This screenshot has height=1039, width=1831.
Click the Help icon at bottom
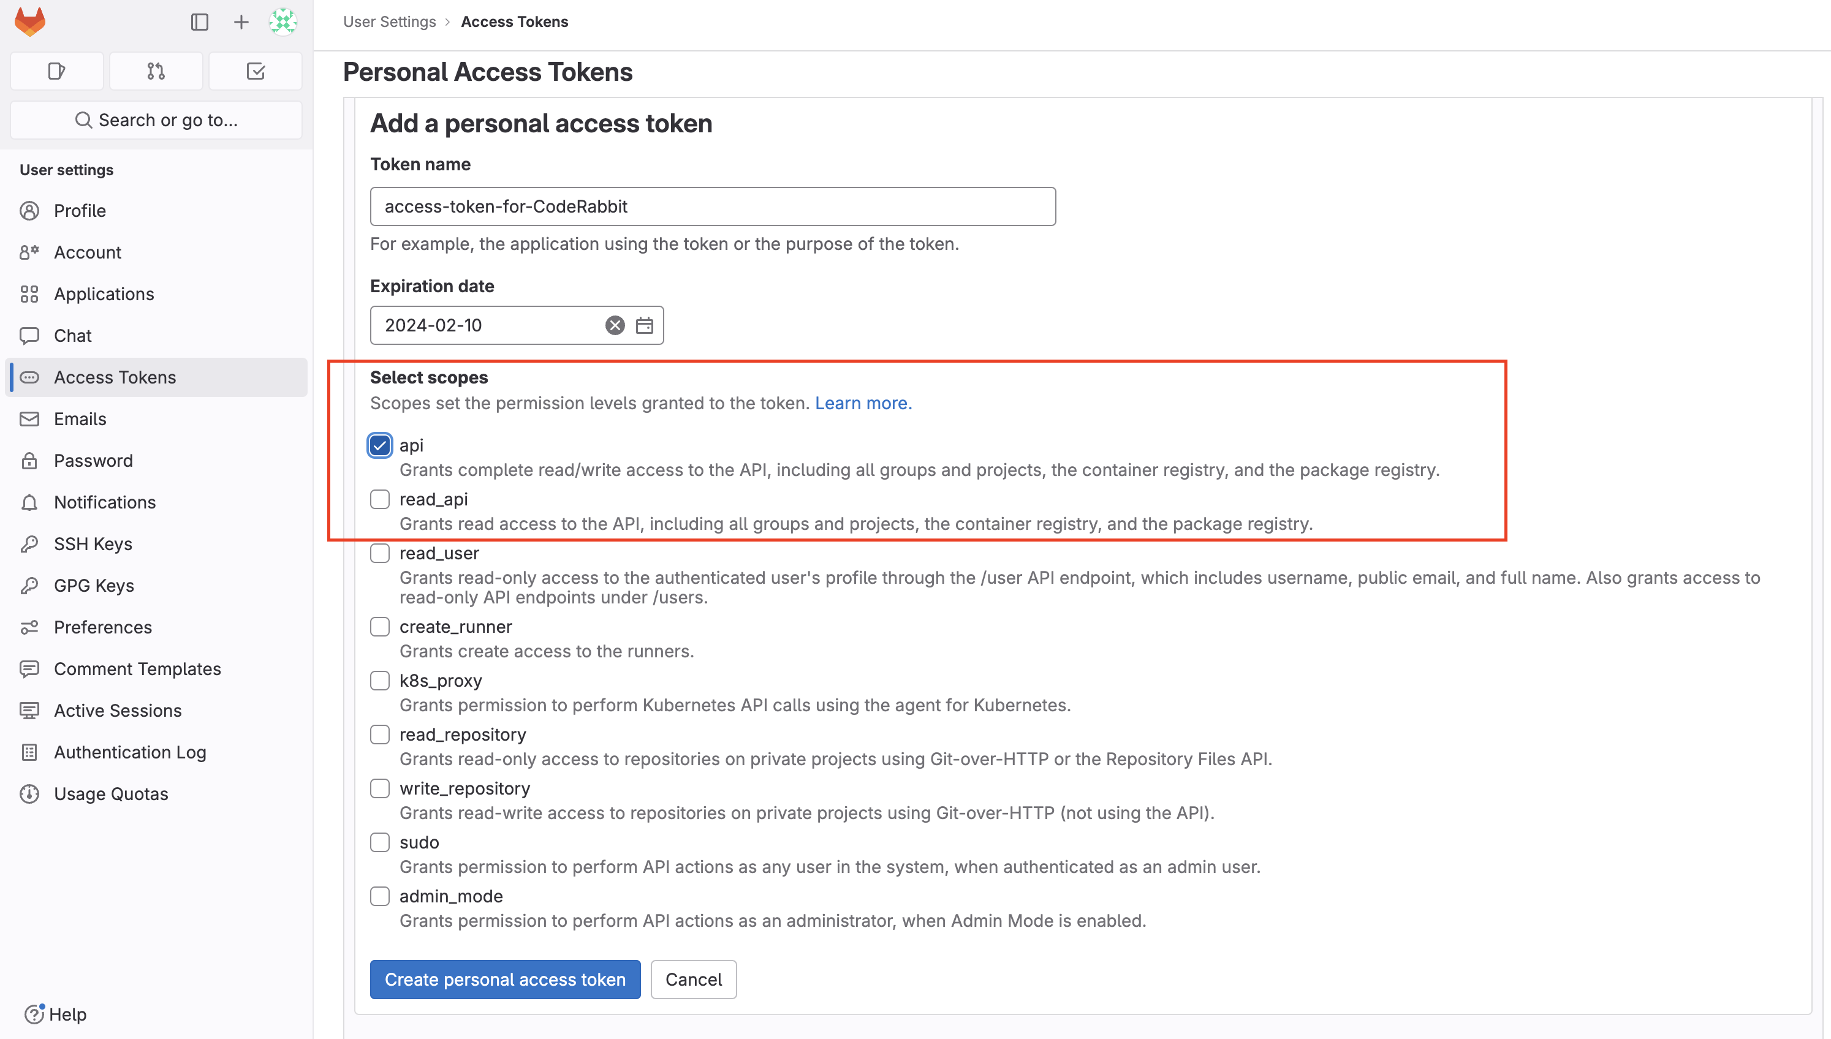pos(34,1013)
